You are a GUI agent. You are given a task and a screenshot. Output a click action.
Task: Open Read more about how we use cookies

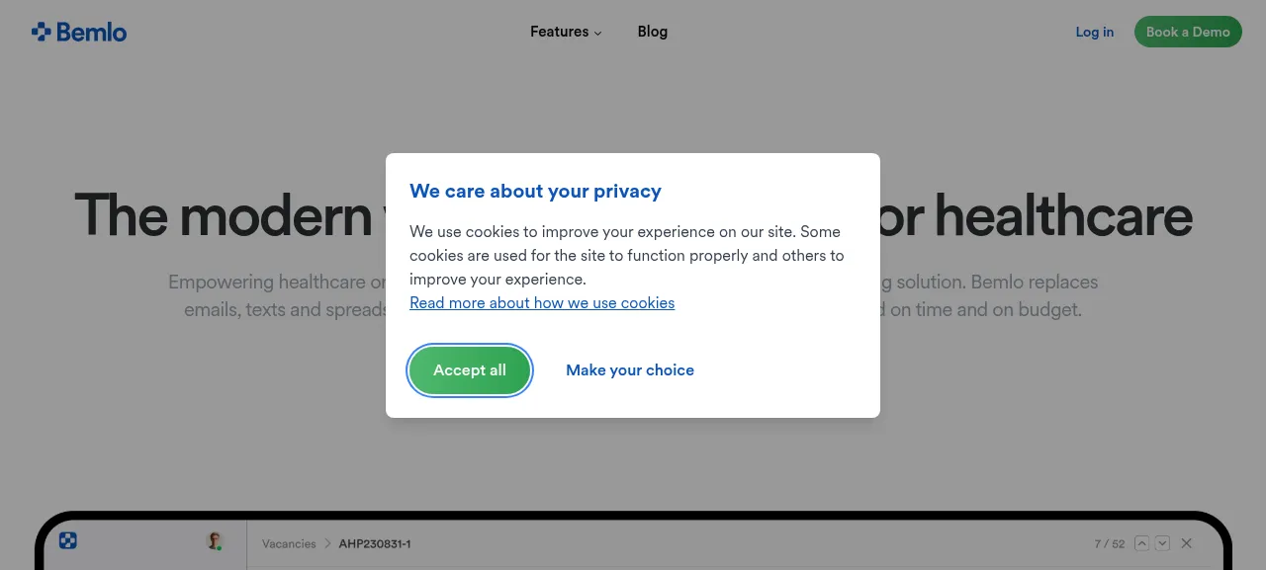coord(542,302)
